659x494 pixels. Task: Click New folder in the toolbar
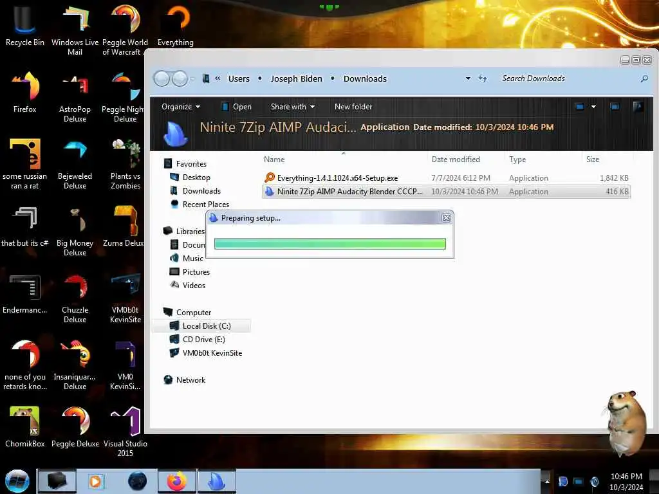pyautogui.click(x=353, y=107)
